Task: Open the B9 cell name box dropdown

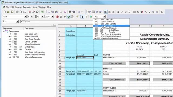Action: [x=17, y=22]
